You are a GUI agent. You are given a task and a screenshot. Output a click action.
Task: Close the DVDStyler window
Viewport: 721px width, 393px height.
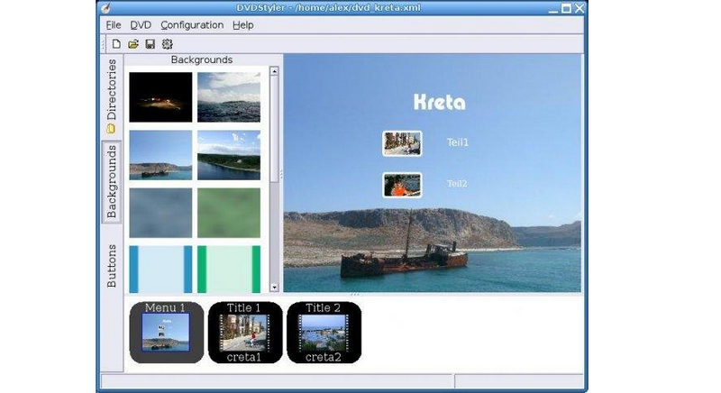tap(580, 8)
